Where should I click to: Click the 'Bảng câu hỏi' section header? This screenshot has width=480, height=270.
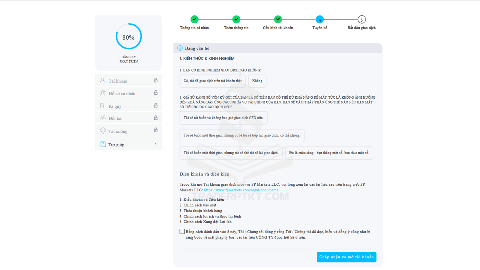tap(277, 48)
